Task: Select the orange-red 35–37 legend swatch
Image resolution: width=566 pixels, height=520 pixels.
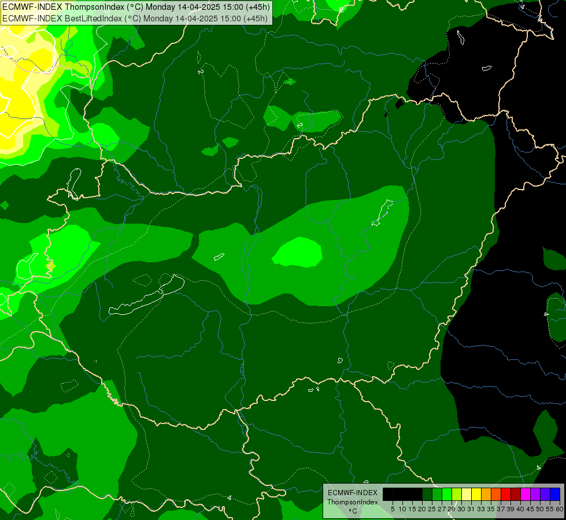Action: point(496,494)
